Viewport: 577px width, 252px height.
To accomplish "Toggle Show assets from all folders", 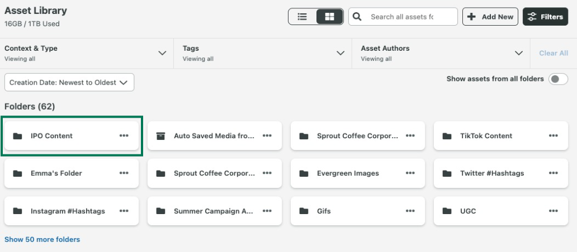I will [x=558, y=79].
